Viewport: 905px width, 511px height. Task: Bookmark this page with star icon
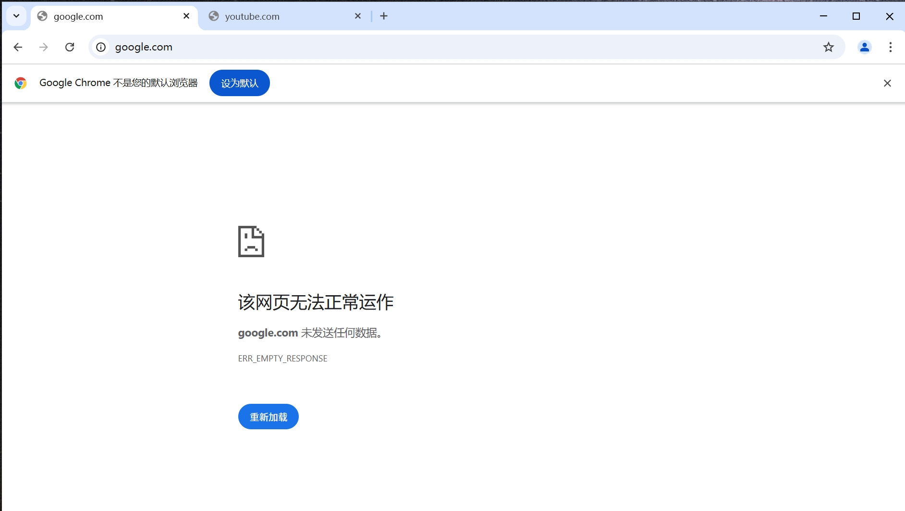click(829, 47)
